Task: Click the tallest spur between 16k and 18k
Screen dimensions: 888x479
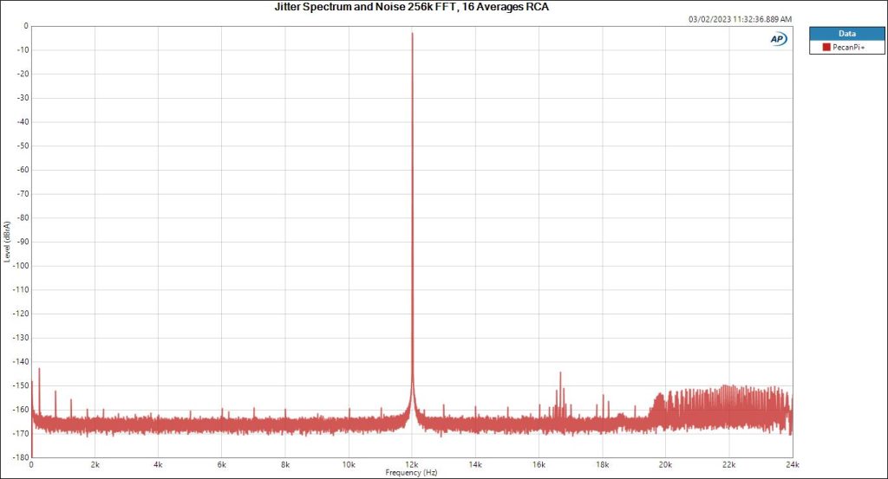Action: [x=560, y=374]
